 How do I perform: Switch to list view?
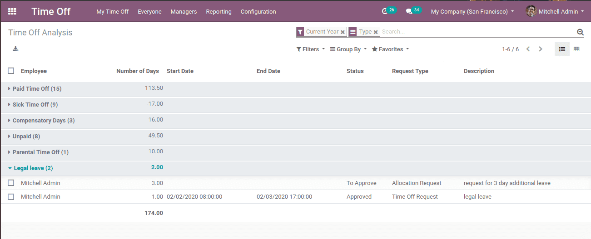click(x=562, y=49)
